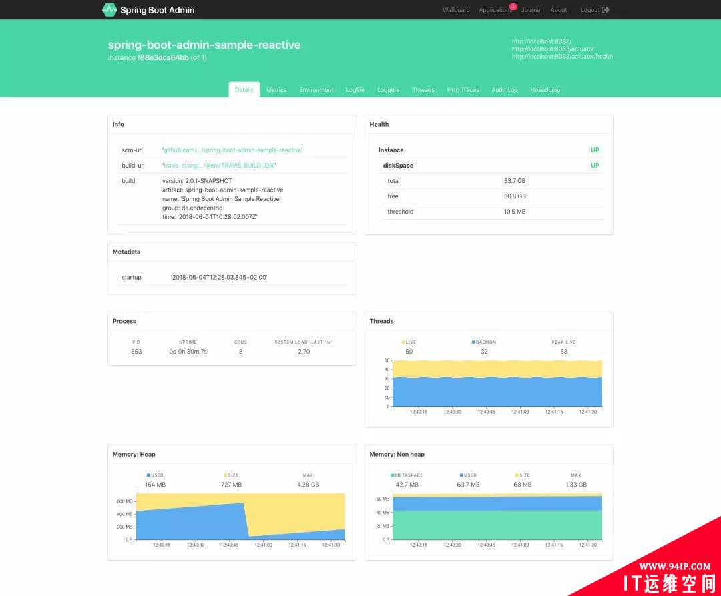Click the Heap size value 727 MB
721x596 pixels.
tap(231, 485)
